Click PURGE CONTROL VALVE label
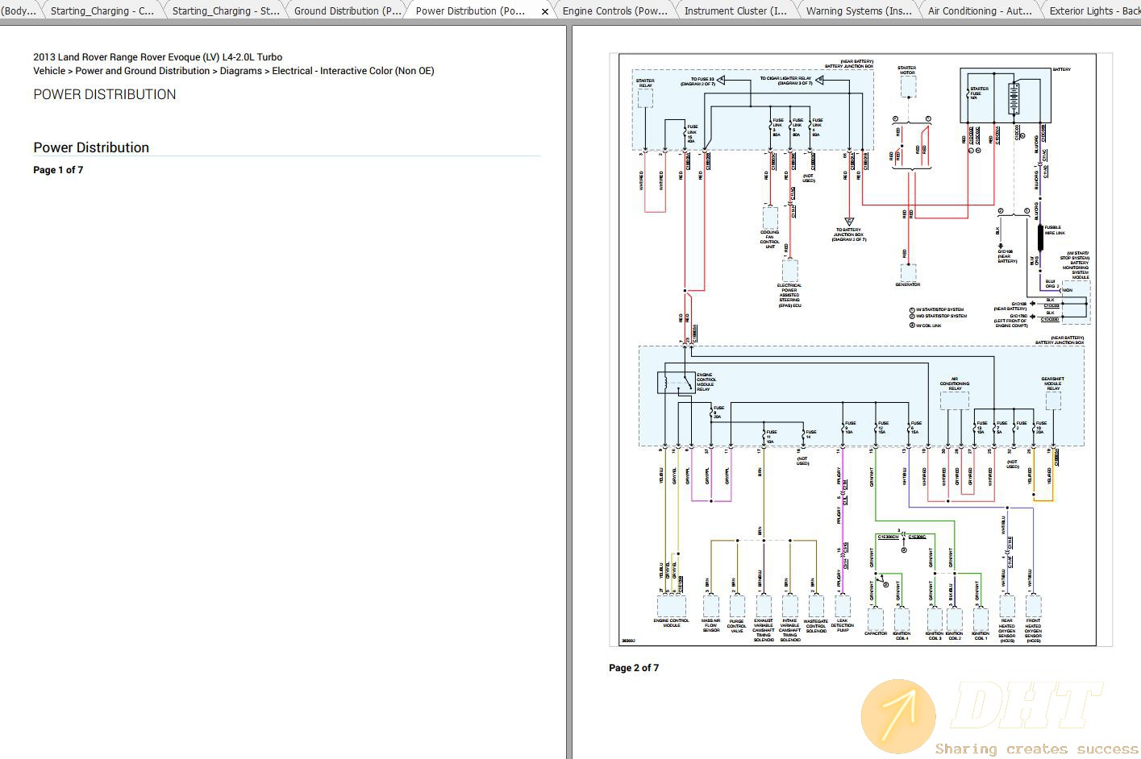 (x=737, y=626)
